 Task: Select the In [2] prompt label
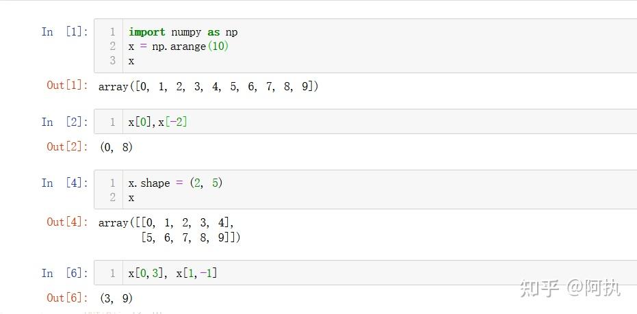[64, 122]
